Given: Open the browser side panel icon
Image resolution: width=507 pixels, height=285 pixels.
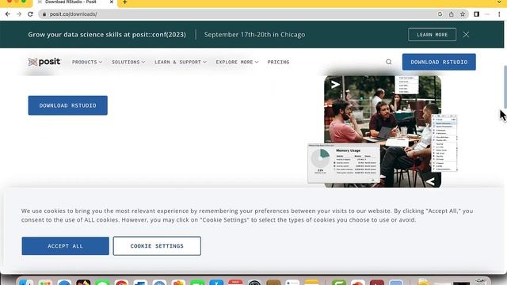Looking at the screenshot, I should (476, 14).
